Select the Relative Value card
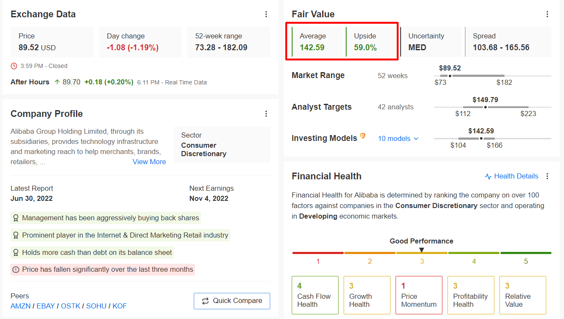The height and width of the screenshot is (319, 564). (523, 295)
